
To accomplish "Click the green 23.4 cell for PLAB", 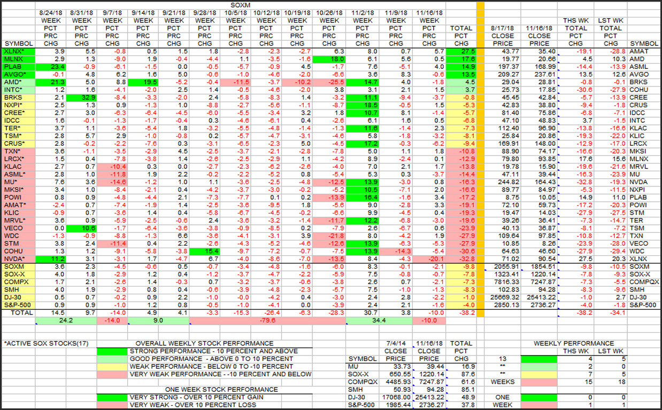I will click(49, 67).
